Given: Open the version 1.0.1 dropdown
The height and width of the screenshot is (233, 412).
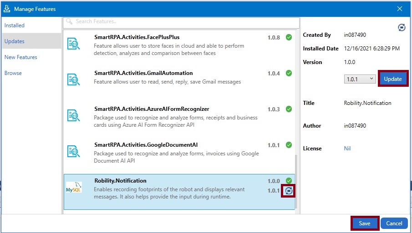Looking at the screenshot, I should point(359,79).
